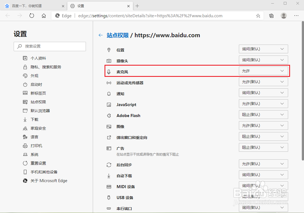Expand the 图像 permission dropdown
Image resolution: width=304 pixels, height=213 pixels.
(x=263, y=126)
